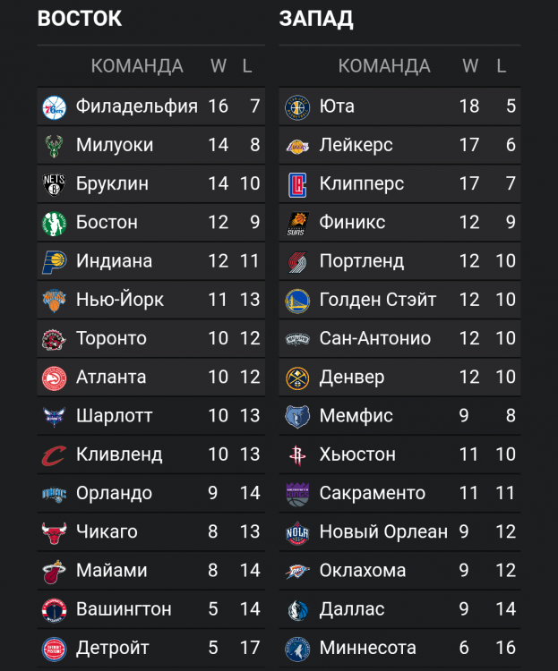This screenshot has width=558, height=671.
Task: Click the Brooklyn Nets logo icon
Action: tap(55, 184)
